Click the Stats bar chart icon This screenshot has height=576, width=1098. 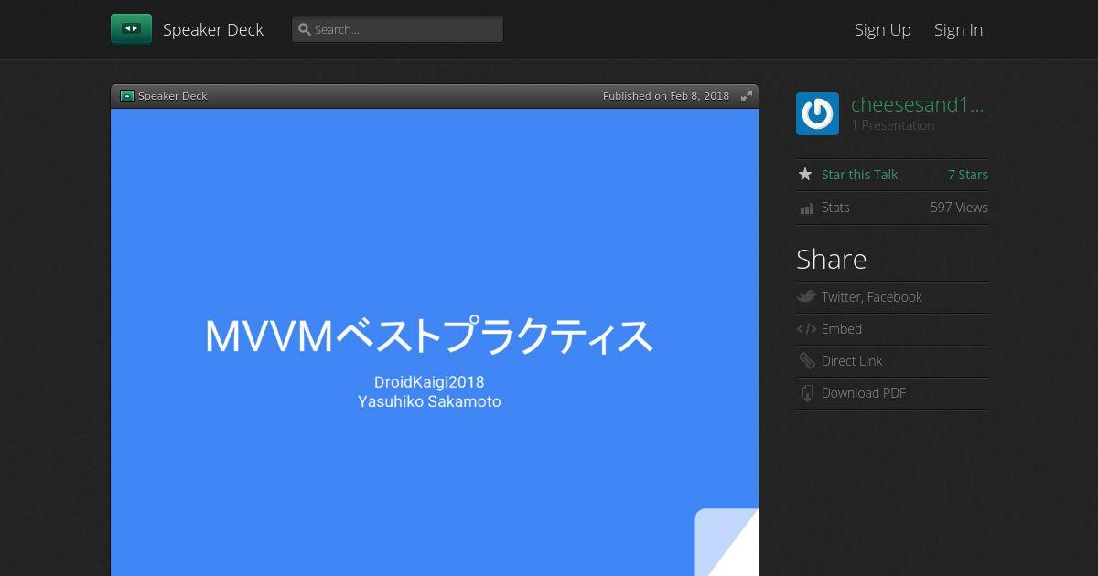tap(806, 208)
